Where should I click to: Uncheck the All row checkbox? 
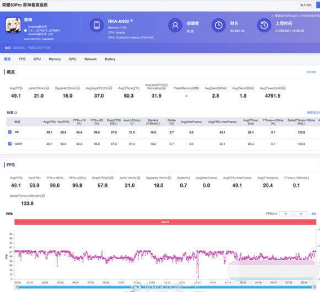tap(10, 132)
